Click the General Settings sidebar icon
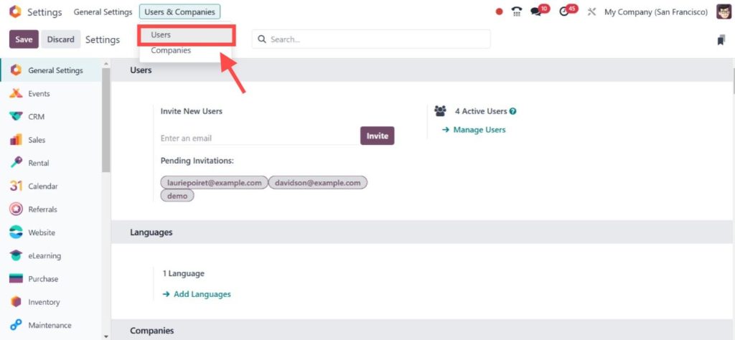The image size is (735, 340). coord(16,70)
